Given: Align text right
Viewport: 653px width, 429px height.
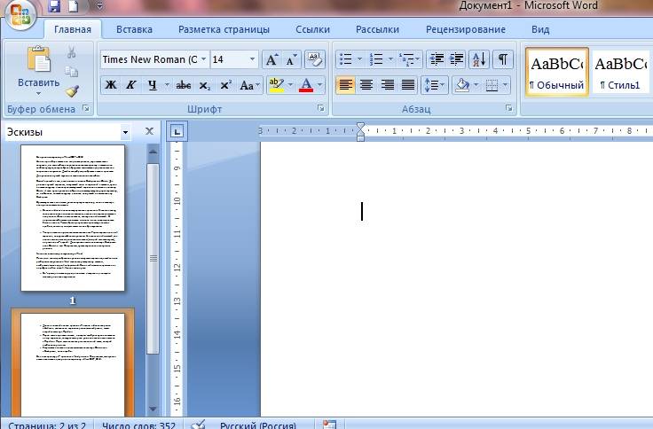Looking at the screenshot, I should pyautogui.click(x=388, y=85).
